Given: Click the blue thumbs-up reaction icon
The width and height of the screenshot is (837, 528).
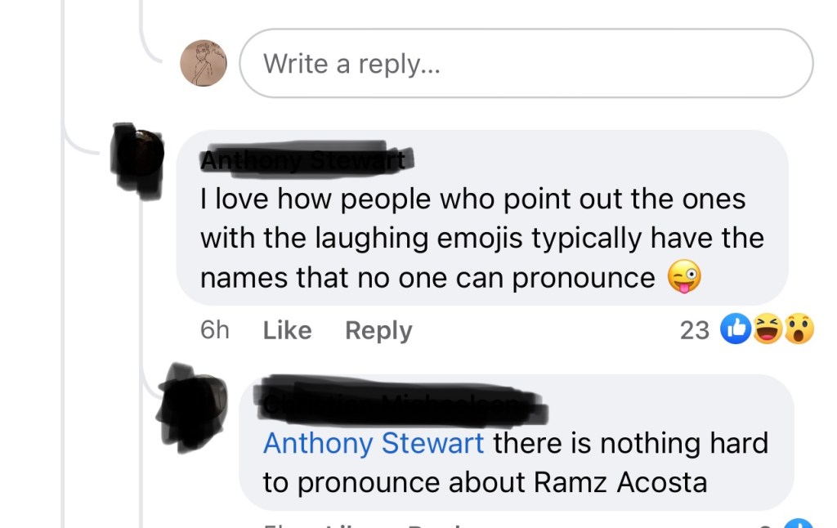Looking at the screenshot, I should coord(735,329).
